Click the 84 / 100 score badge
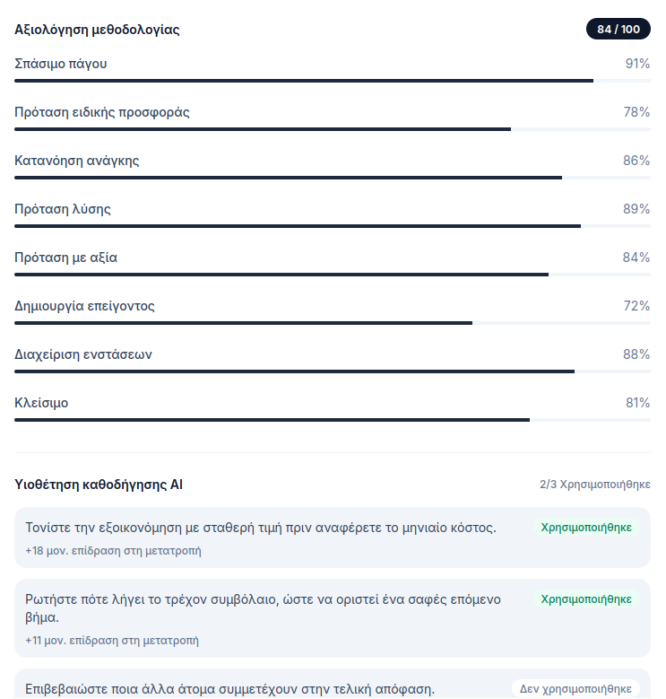 click(618, 29)
